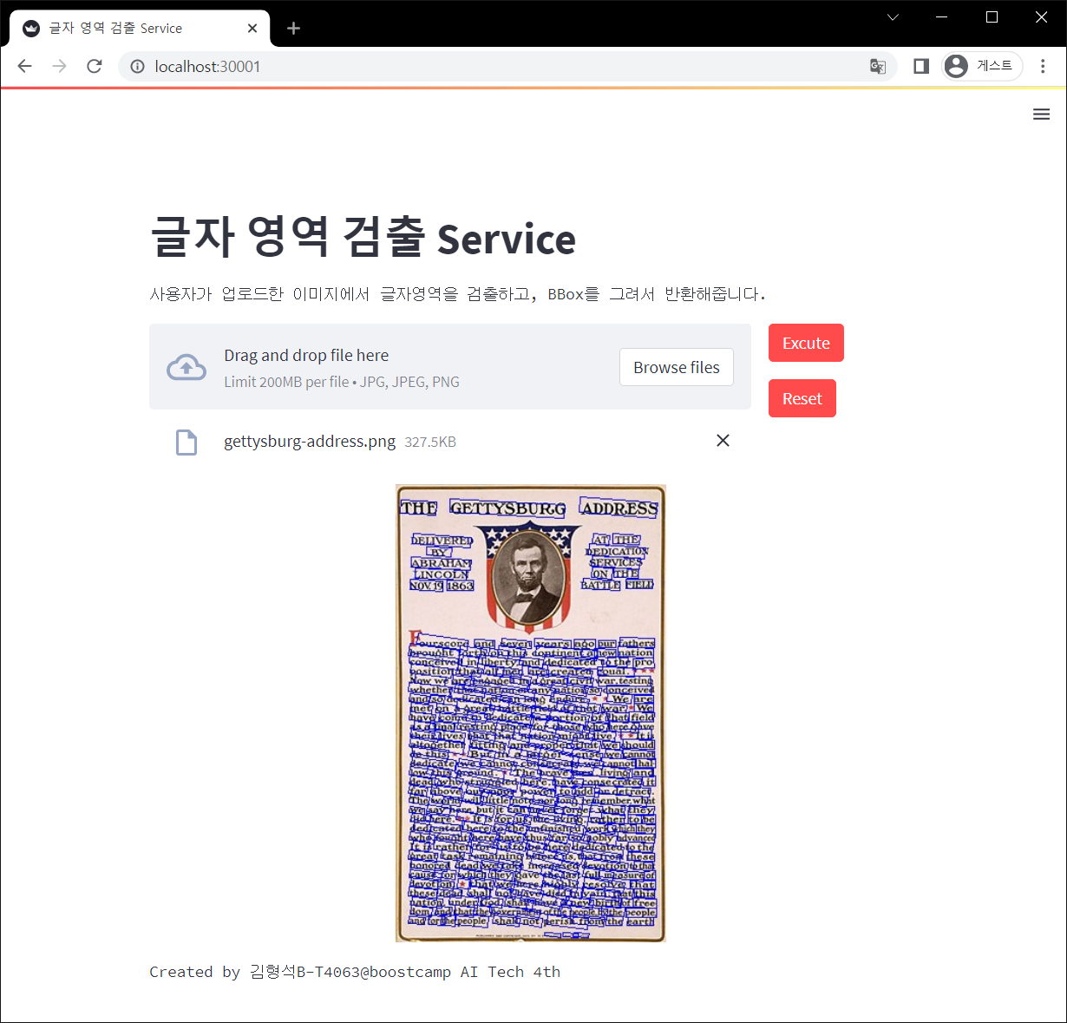Open the Google Translate page icon
Viewport: 1067px width, 1023px height.
click(x=878, y=67)
